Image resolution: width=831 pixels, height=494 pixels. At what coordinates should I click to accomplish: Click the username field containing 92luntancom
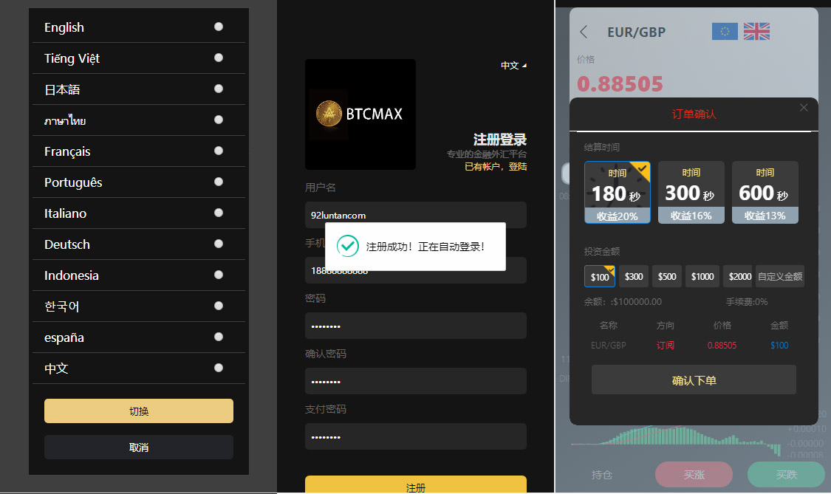coord(415,215)
